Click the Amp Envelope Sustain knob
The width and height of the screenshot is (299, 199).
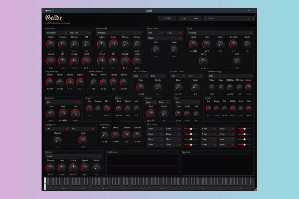click(x=70, y=82)
